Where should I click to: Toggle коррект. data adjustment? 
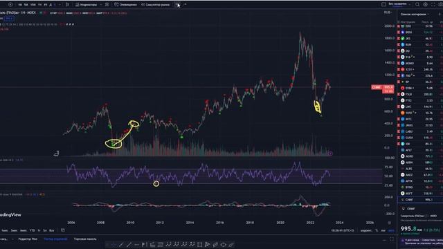coord(366,230)
